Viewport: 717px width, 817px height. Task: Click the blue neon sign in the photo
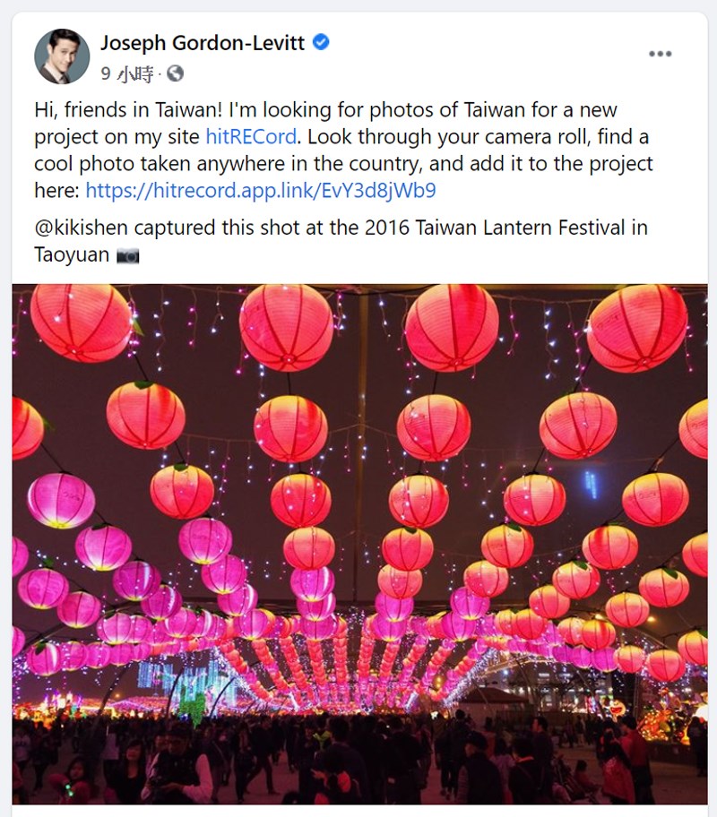pos(590,484)
